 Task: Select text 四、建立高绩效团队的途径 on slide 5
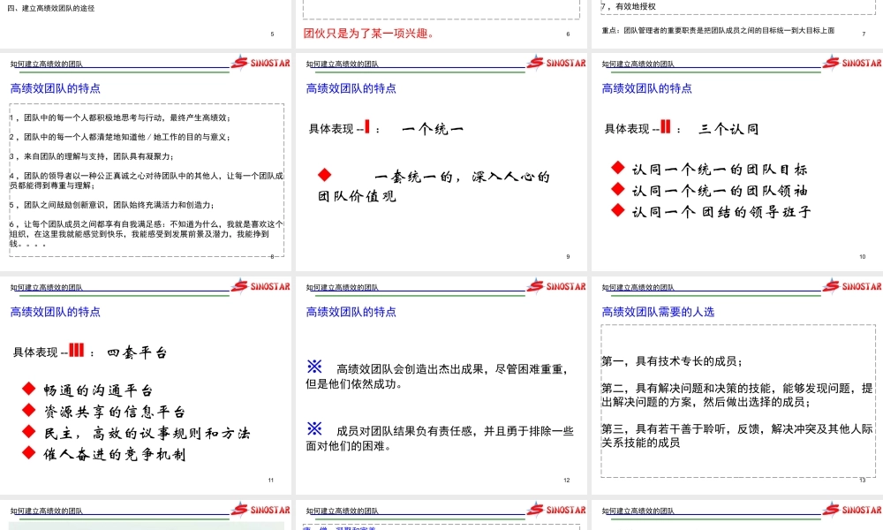[50, 9]
